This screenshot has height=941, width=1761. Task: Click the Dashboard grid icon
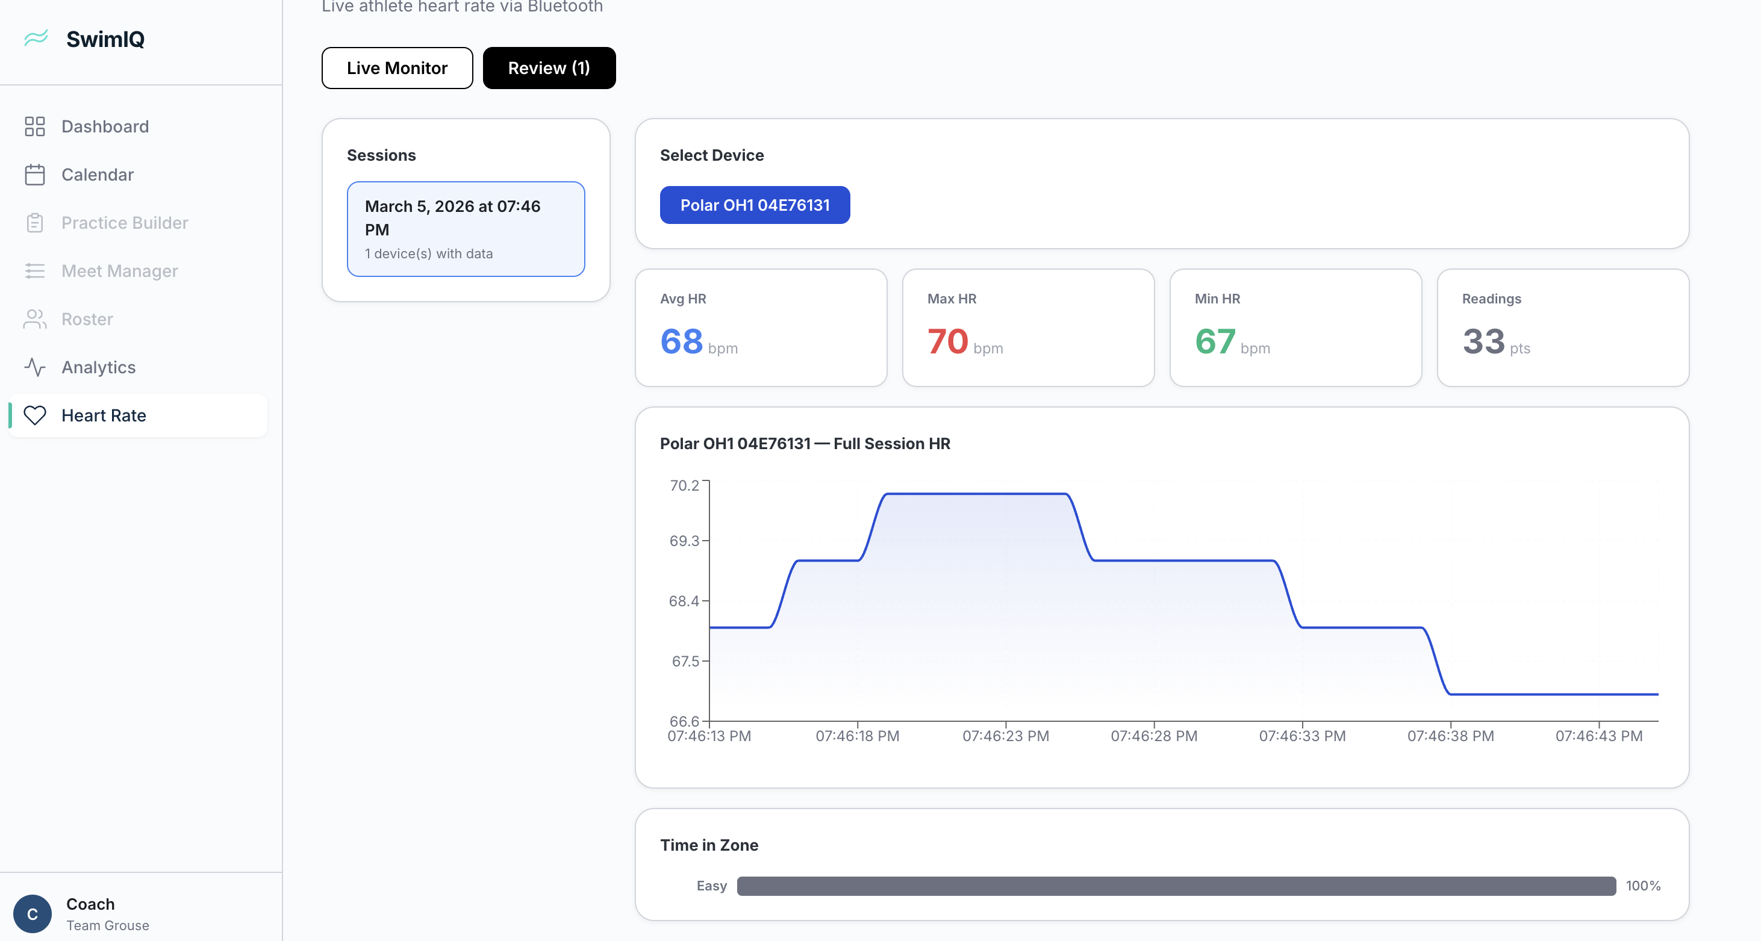point(34,126)
